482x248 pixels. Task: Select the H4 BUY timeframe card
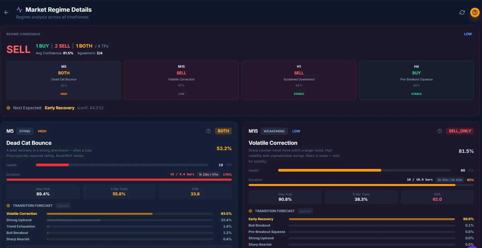(x=417, y=80)
